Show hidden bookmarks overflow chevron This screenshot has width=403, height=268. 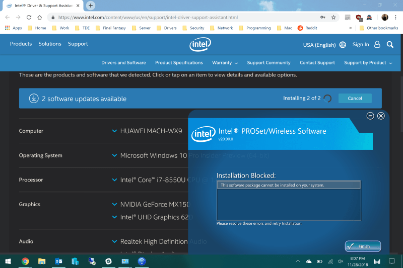click(x=350, y=28)
